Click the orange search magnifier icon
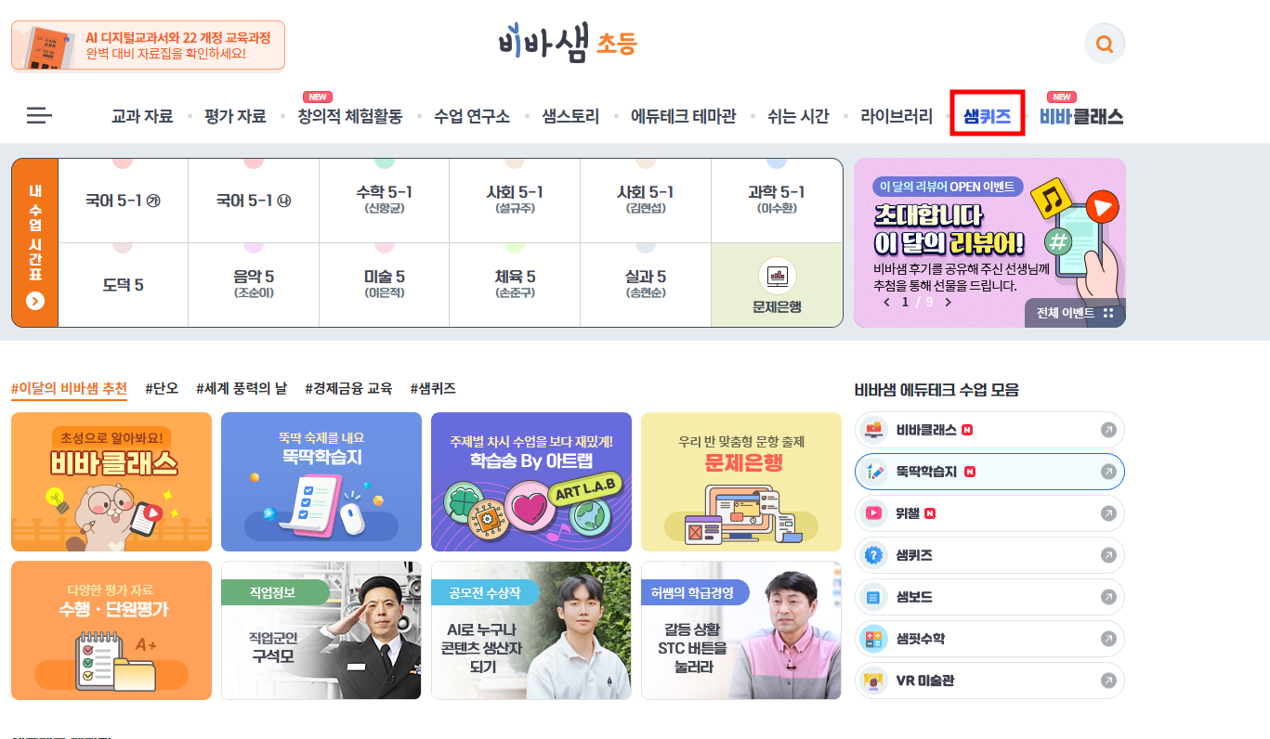1270x739 pixels. click(x=1105, y=44)
